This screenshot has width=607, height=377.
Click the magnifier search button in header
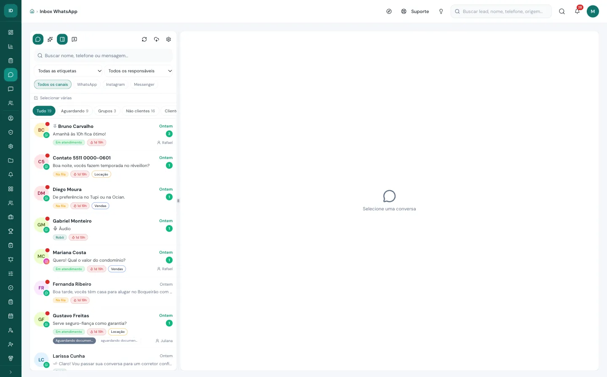(x=562, y=11)
